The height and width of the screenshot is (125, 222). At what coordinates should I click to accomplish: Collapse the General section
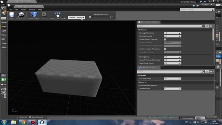click(x=138, y=82)
